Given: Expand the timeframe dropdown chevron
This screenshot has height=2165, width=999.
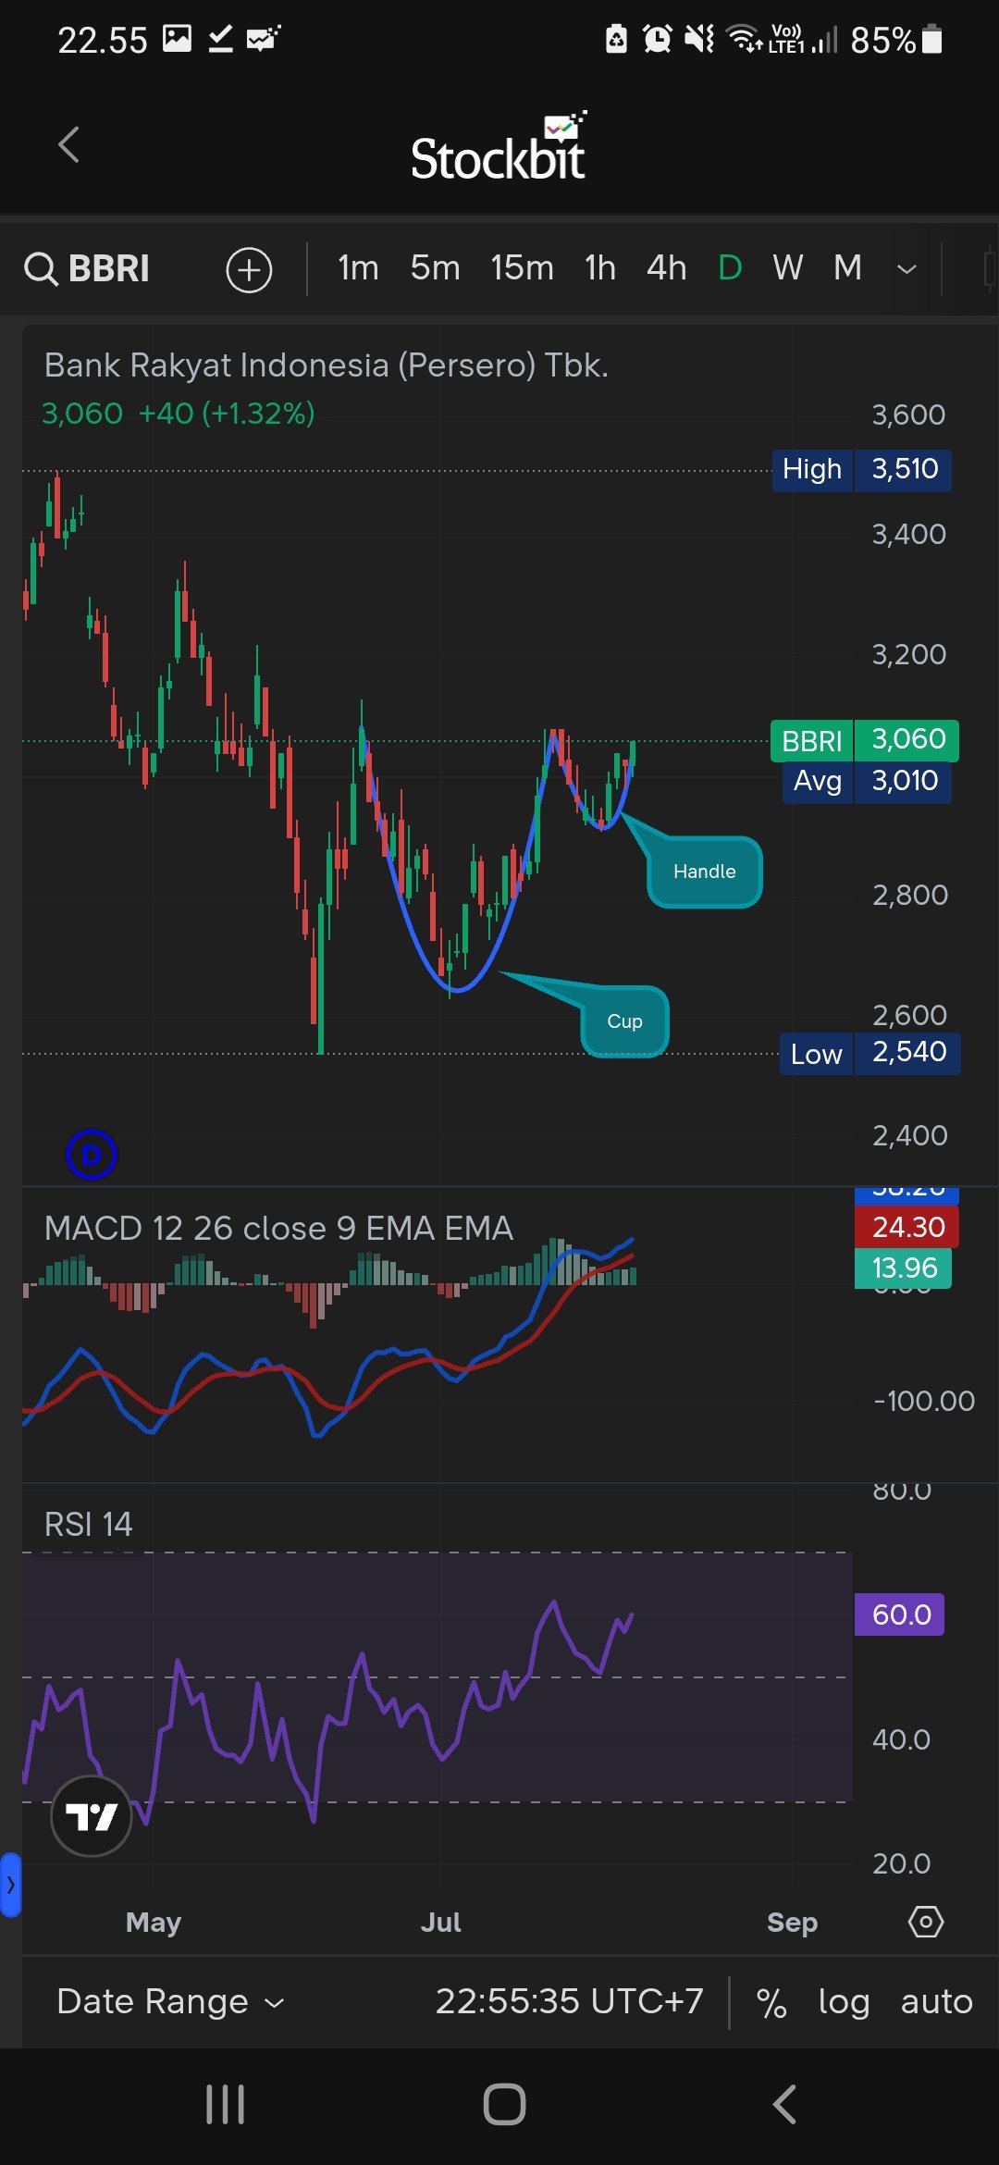Looking at the screenshot, I should pos(907,269).
